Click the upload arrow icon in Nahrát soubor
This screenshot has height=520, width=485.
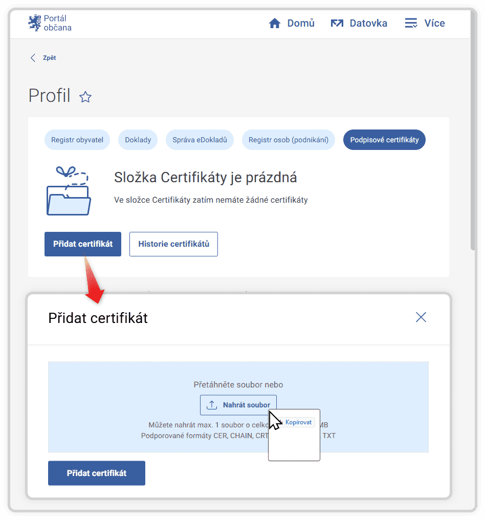(212, 405)
